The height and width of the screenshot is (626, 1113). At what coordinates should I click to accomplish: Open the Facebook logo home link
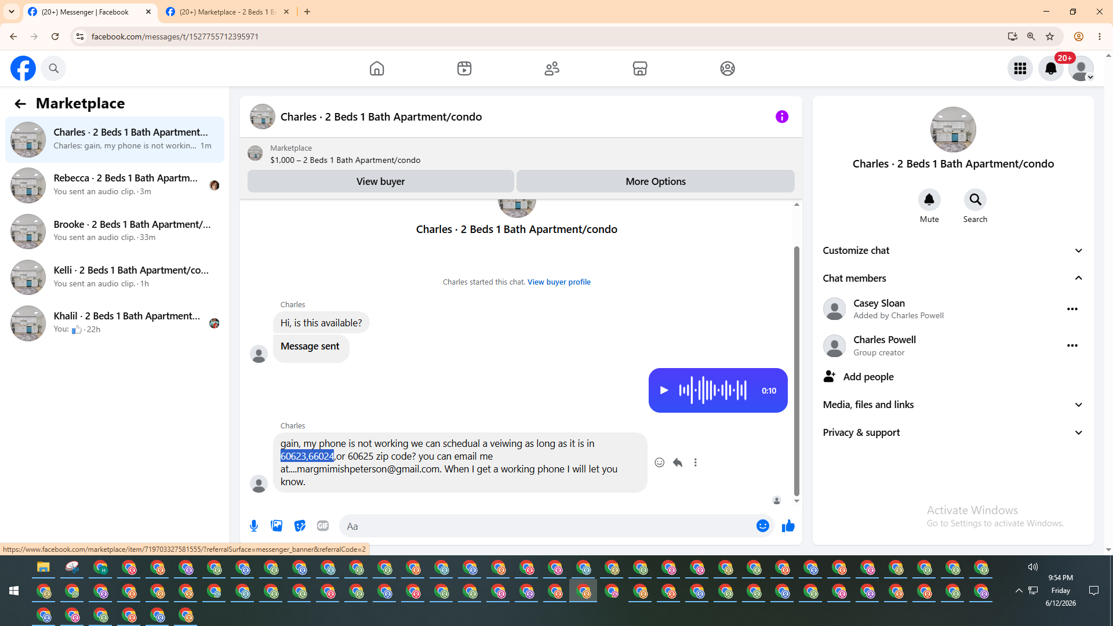point(23,68)
